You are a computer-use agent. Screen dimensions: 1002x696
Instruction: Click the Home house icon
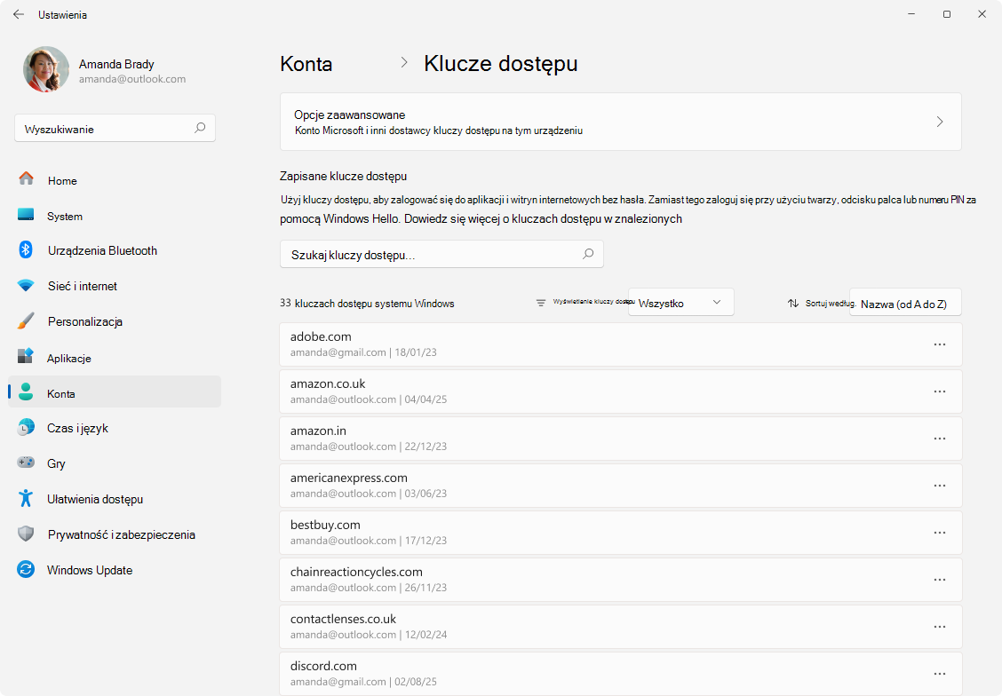(26, 178)
